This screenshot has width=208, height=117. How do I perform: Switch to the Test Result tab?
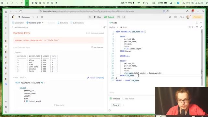(x=128, y=99)
